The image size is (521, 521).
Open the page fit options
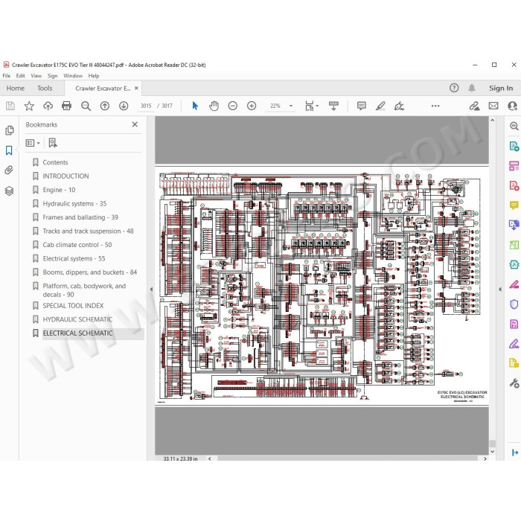pyautogui.click(x=311, y=106)
